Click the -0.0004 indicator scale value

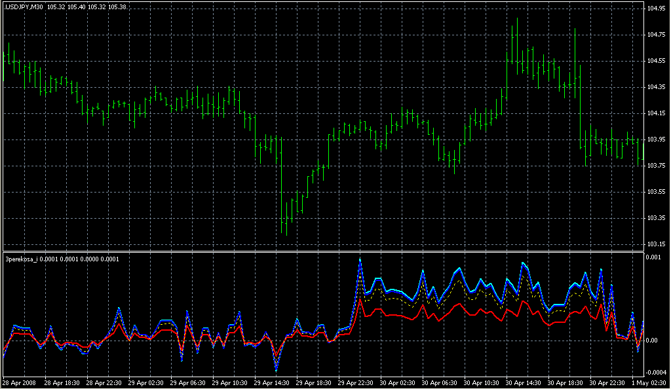pyautogui.click(x=657, y=370)
